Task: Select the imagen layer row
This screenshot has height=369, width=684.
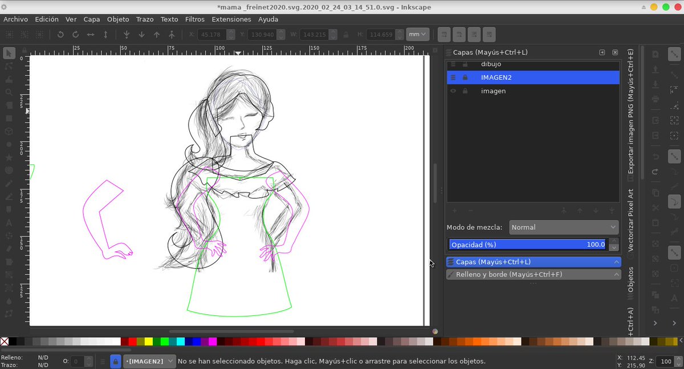Action: [534, 91]
